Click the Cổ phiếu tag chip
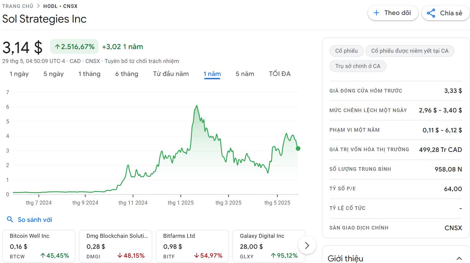 346,51
